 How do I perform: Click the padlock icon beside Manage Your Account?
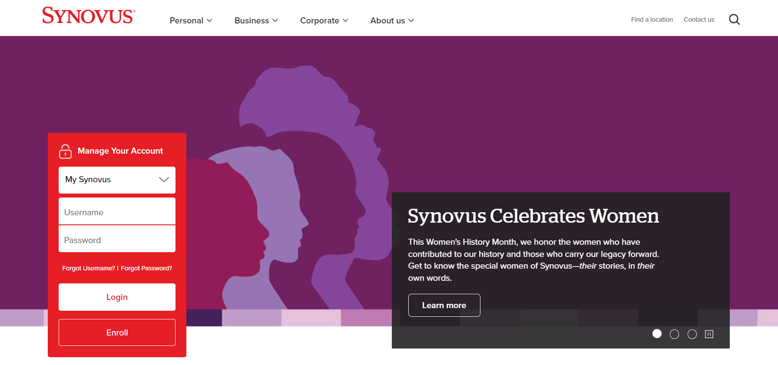click(x=65, y=151)
